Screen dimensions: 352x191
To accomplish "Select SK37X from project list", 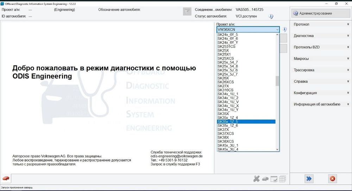I will point(246,129).
